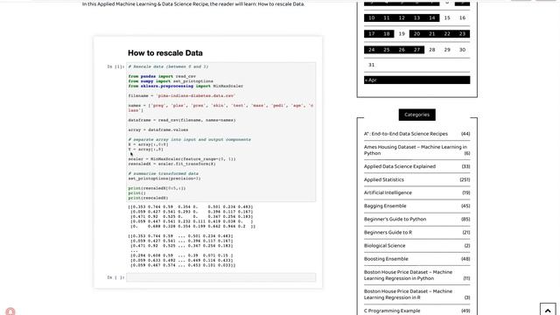
Task: Click the notebook code cell image
Action: pyautogui.click(x=220, y=132)
